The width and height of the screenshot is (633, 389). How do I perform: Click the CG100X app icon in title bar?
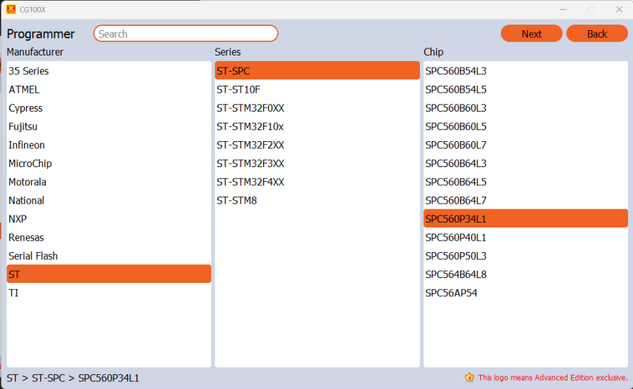point(11,9)
